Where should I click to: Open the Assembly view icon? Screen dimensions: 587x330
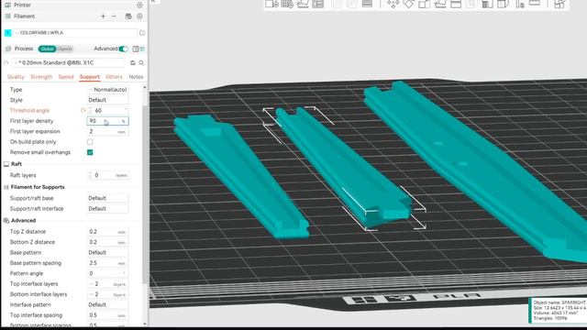(x=559, y=4)
